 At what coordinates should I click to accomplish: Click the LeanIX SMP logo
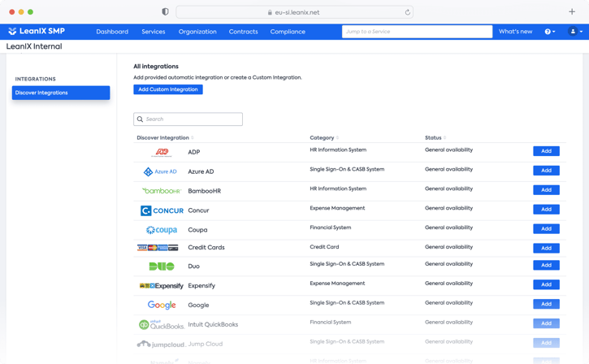pos(37,31)
